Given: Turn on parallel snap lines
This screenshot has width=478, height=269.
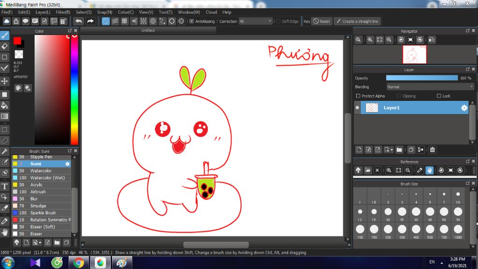Looking at the screenshot, I should [x=115, y=21].
